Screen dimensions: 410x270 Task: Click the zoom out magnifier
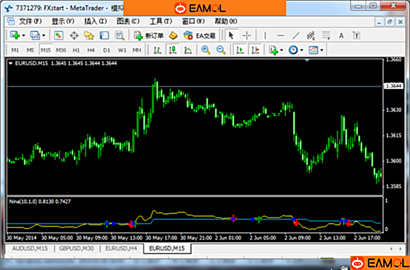click(221, 50)
